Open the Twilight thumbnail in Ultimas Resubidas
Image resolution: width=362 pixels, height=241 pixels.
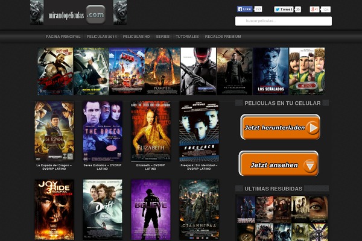(x=282, y=209)
